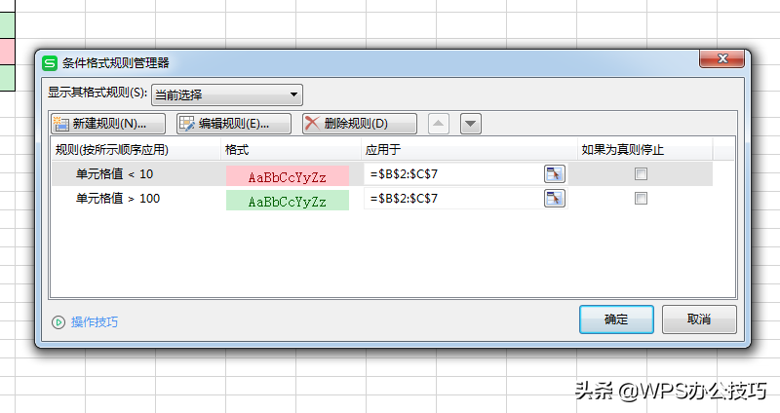Edit range field for the > 100 rule
This screenshot has height=413, width=780.
click(x=453, y=199)
